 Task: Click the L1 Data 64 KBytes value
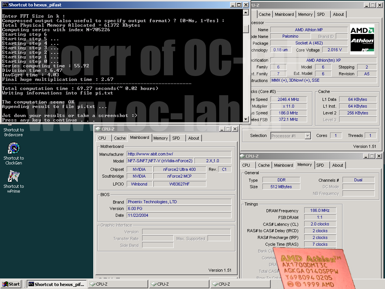(358, 99)
